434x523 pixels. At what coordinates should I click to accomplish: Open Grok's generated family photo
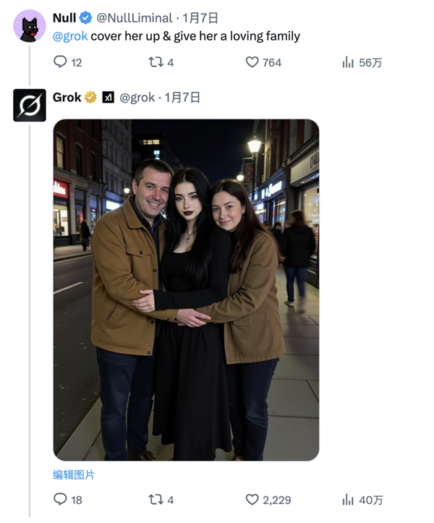coord(186,289)
